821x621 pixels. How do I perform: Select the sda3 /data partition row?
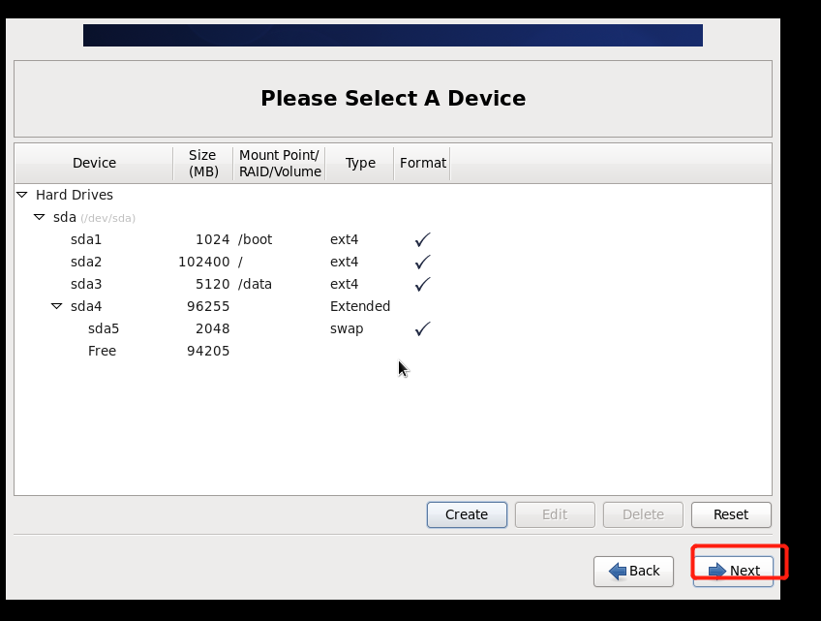pos(393,284)
